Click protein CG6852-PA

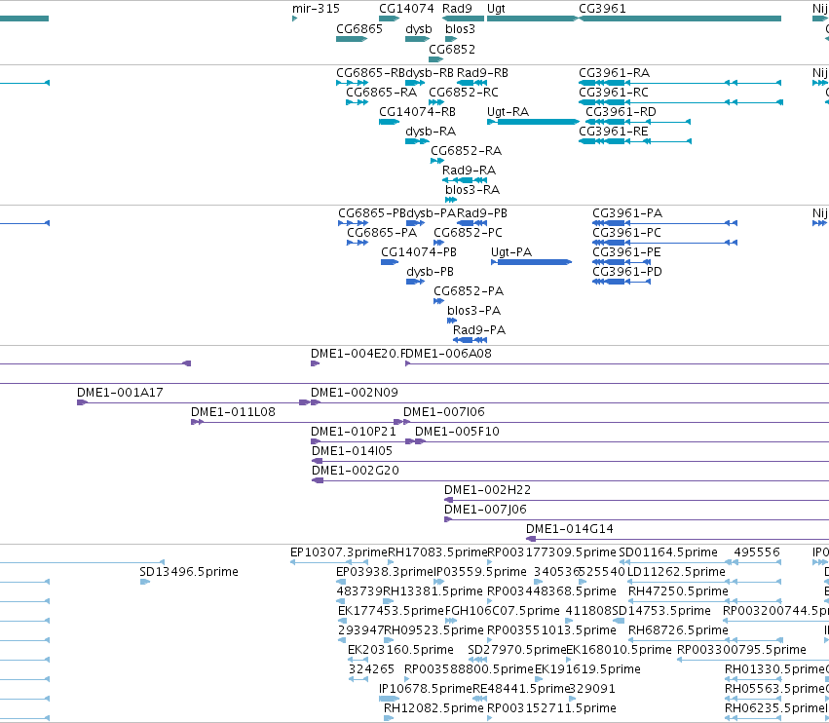point(438,301)
